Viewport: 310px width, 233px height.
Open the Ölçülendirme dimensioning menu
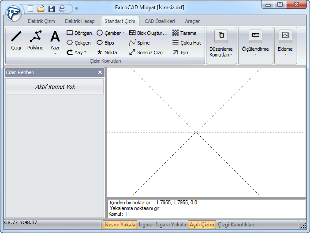(x=255, y=46)
